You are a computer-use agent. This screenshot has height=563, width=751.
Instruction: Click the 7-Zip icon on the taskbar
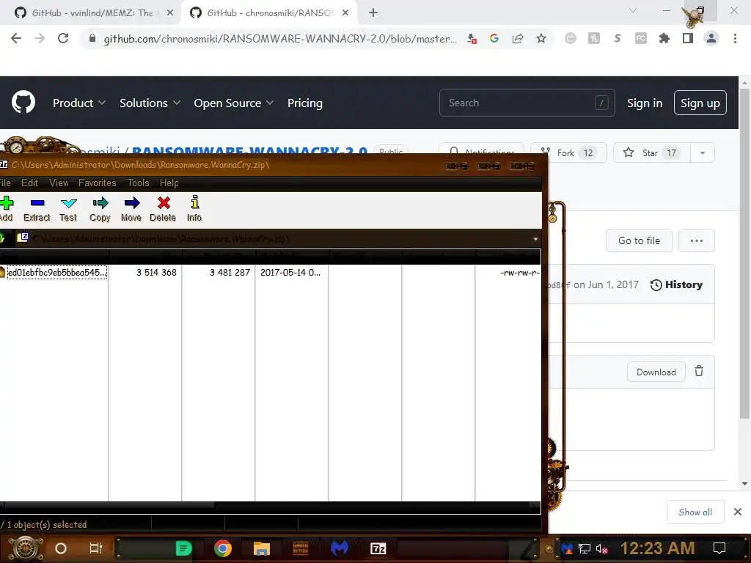pyautogui.click(x=378, y=548)
